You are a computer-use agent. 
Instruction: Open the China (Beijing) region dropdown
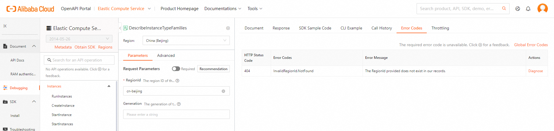click(x=186, y=41)
